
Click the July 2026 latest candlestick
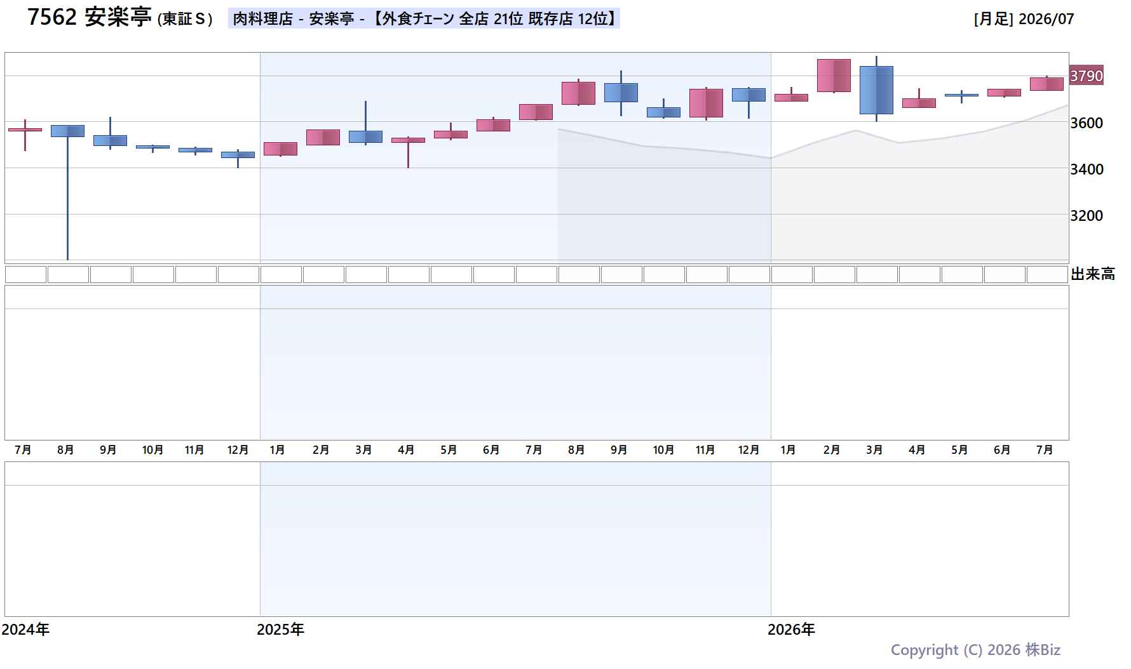click(1046, 84)
